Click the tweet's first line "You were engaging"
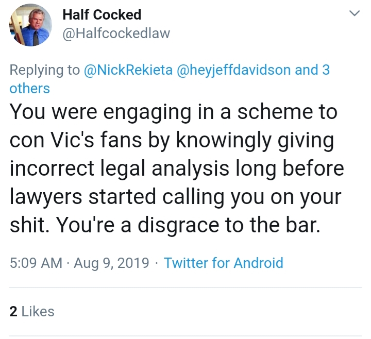371x339 pixels. tap(100, 113)
